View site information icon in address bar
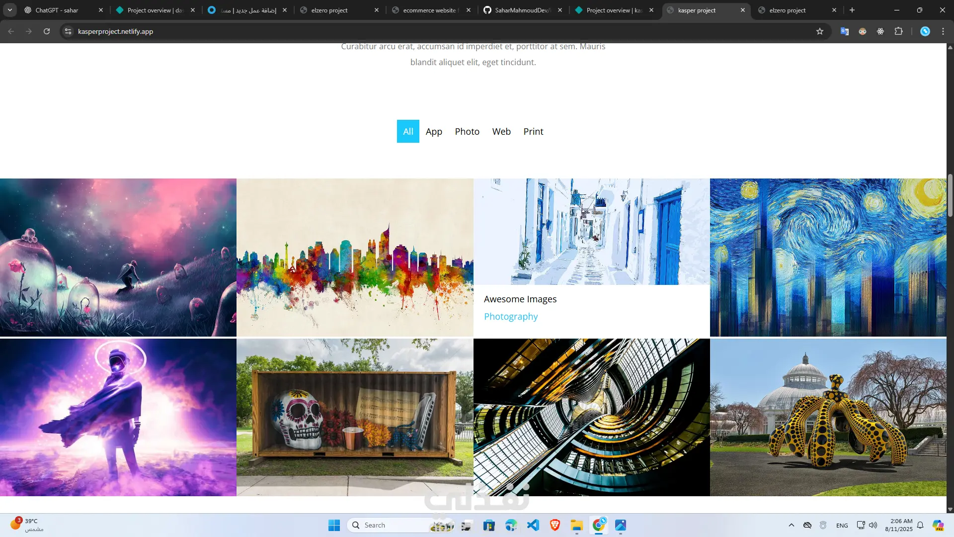The width and height of the screenshot is (954, 537). point(68,31)
